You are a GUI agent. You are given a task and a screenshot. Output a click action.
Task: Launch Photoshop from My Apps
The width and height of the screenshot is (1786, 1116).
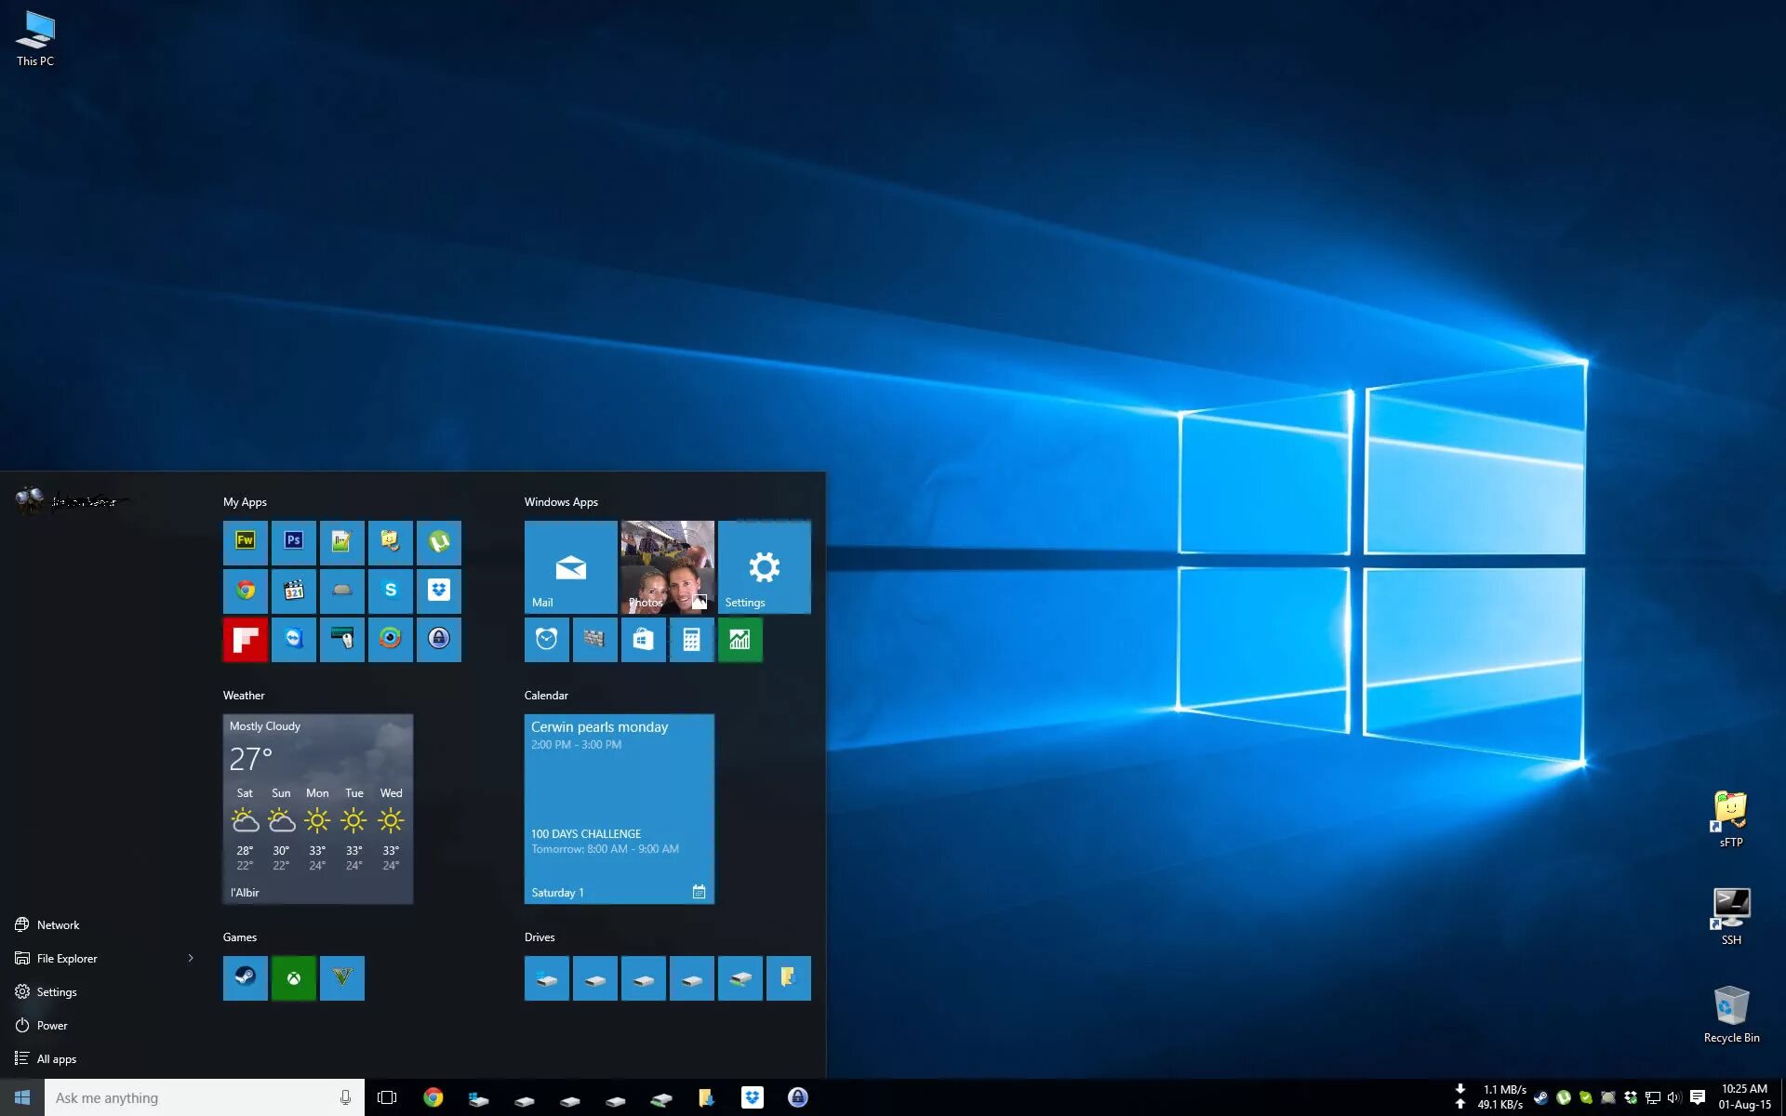tap(293, 542)
